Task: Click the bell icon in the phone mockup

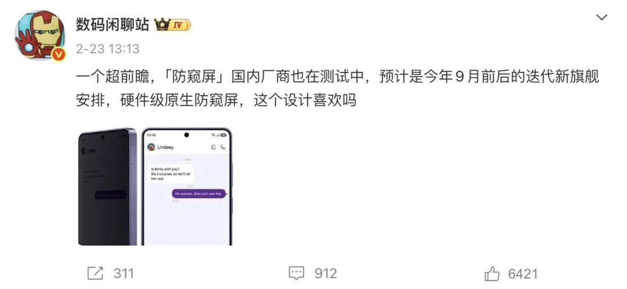Action: (213, 147)
